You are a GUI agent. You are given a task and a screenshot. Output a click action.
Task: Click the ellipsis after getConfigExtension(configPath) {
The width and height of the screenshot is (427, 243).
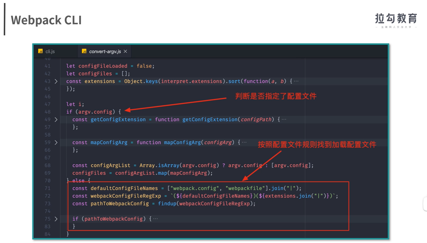pos(284,119)
